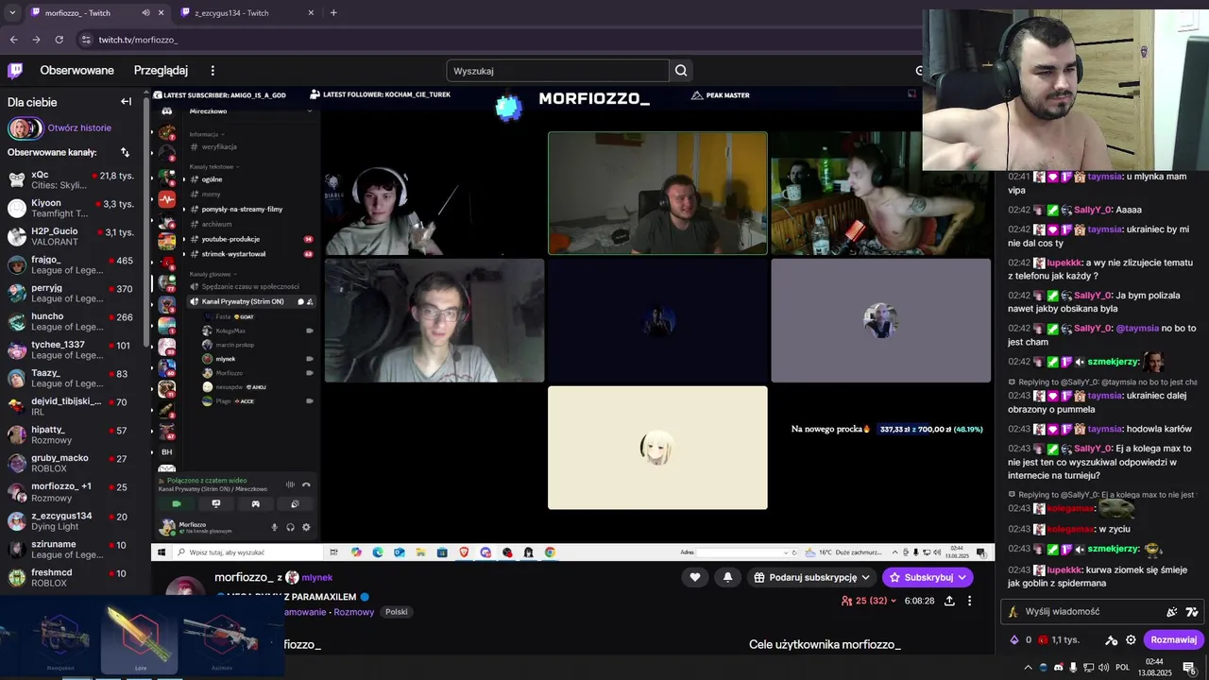The image size is (1209, 680).
Task: Open xQc channel in sidebar
Action: (x=75, y=180)
